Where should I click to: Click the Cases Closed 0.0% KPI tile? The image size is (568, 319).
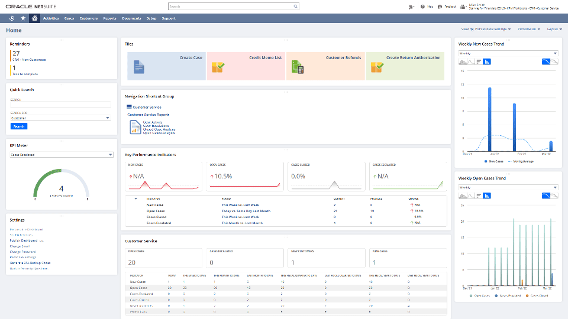coord(327,176)
